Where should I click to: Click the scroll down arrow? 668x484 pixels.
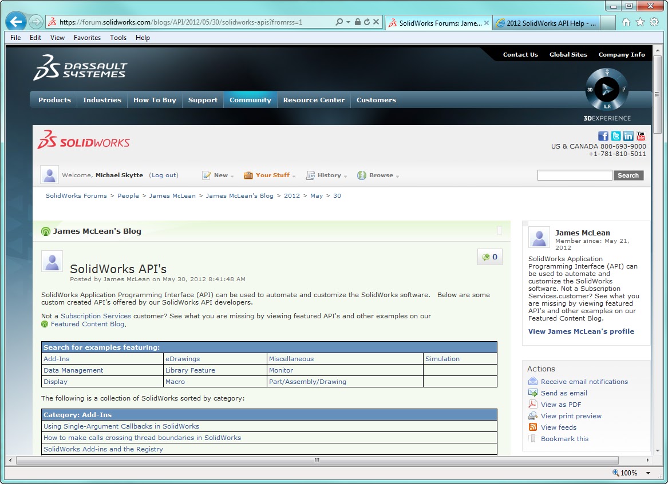[657, 450]
